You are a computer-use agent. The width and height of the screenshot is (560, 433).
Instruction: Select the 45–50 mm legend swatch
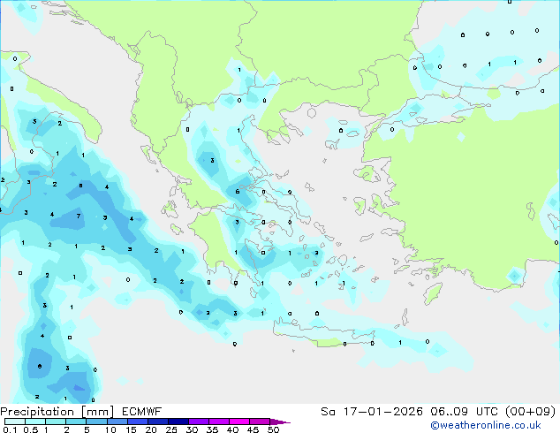click(259, 422)
